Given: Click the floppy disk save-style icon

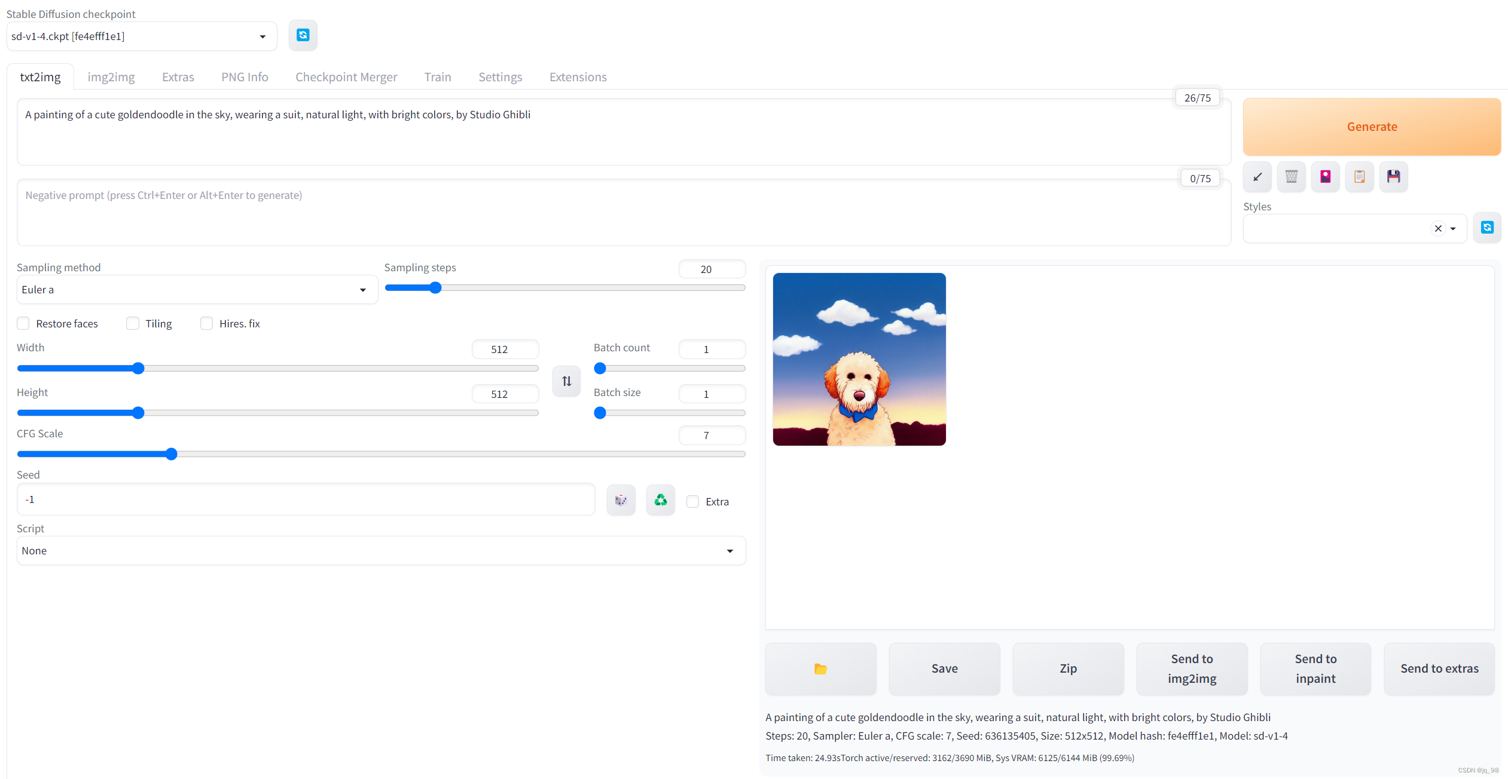Looking at the screenshot, I should point(1393,177).
